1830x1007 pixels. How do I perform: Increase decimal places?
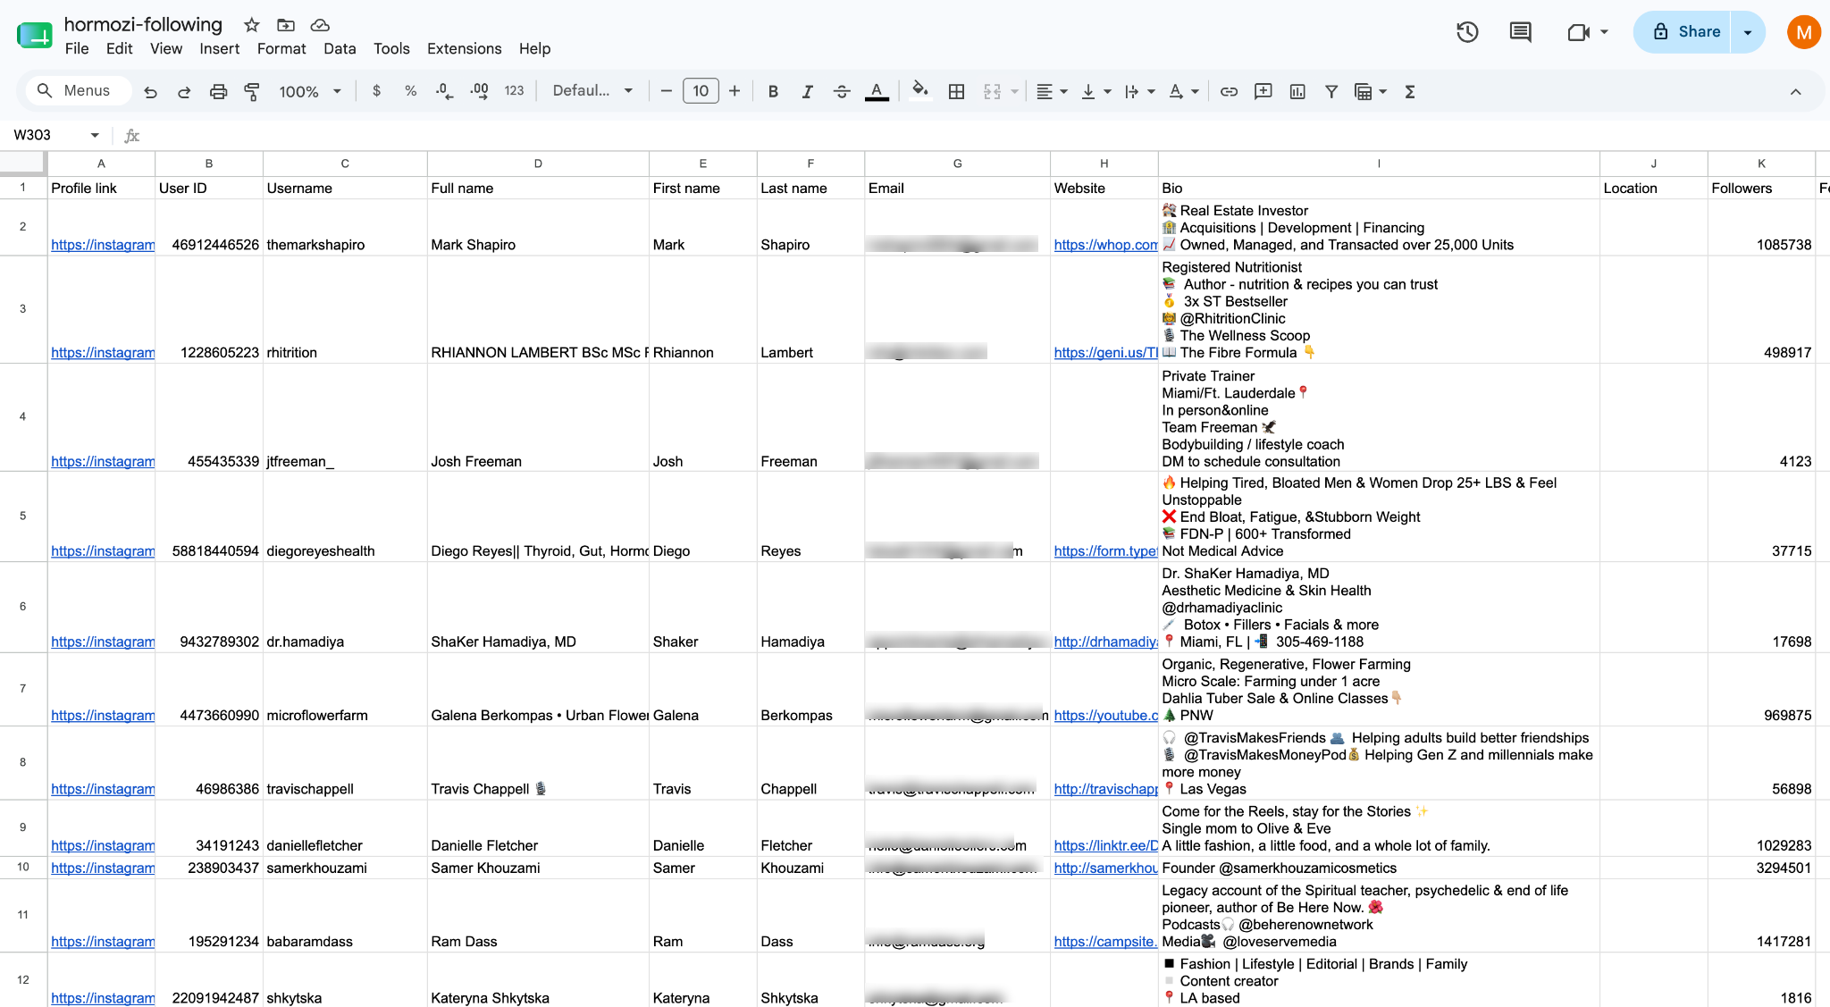tap(479, 91)
